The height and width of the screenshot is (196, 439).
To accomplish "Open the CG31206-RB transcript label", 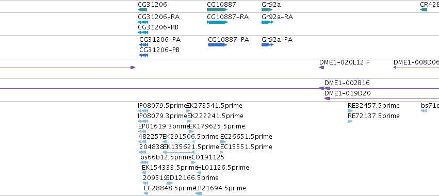I will tap(158, 27).
